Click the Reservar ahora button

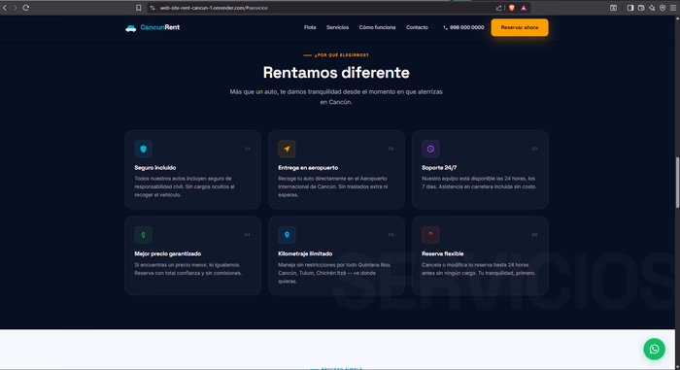pyautogui.click(x=520, y=27)
